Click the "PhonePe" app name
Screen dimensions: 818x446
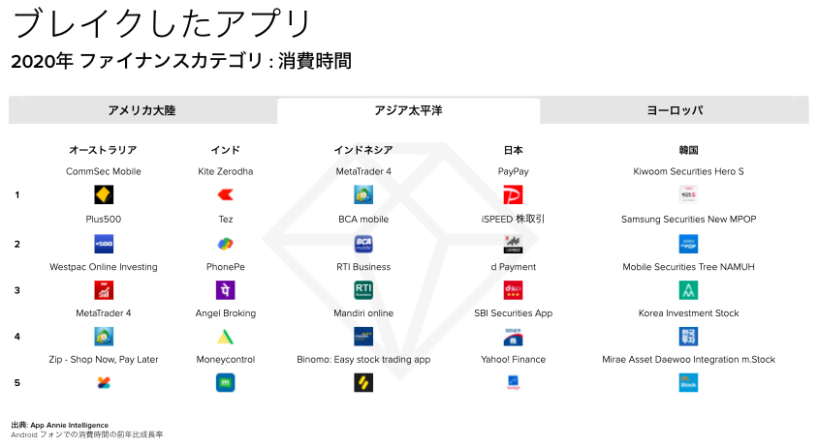(226, 267)
